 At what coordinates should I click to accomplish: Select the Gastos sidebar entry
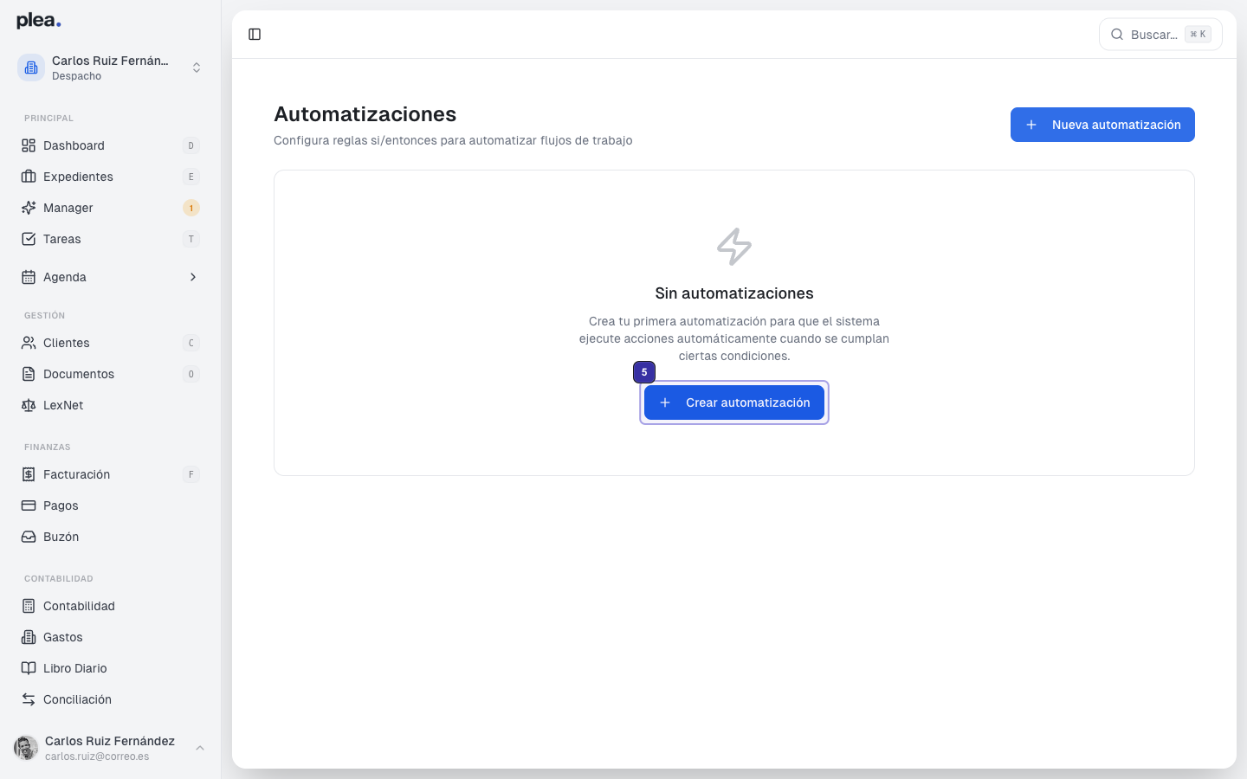coord(61,637)
